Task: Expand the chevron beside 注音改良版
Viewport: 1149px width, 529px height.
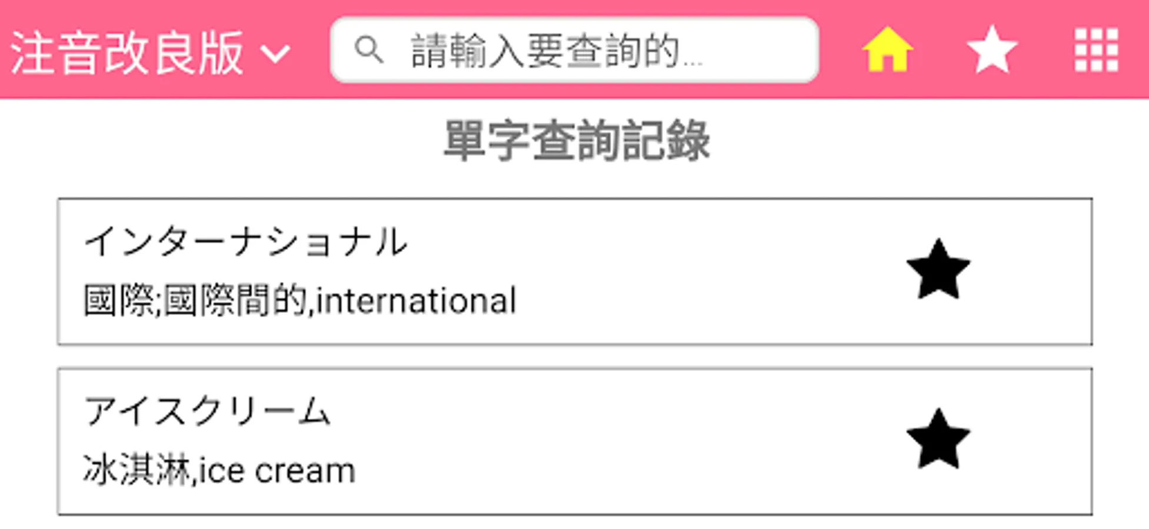Action: [275, 53]
